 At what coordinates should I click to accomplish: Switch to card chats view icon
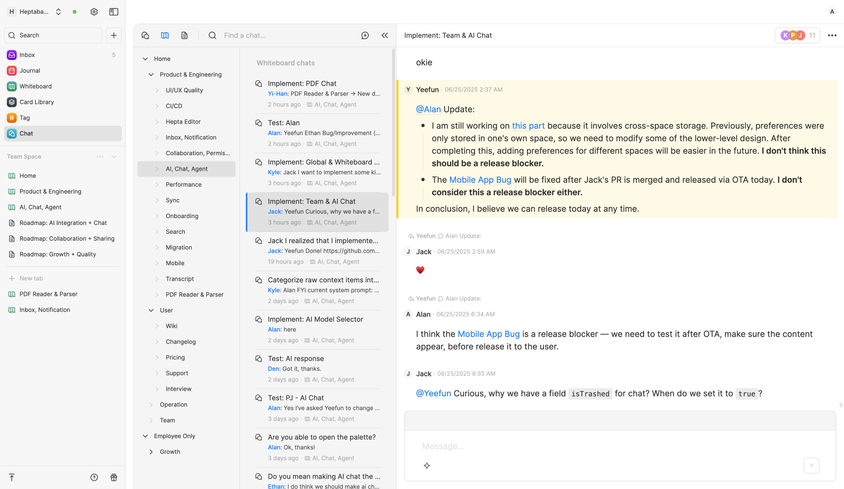(x=185, y=35)
